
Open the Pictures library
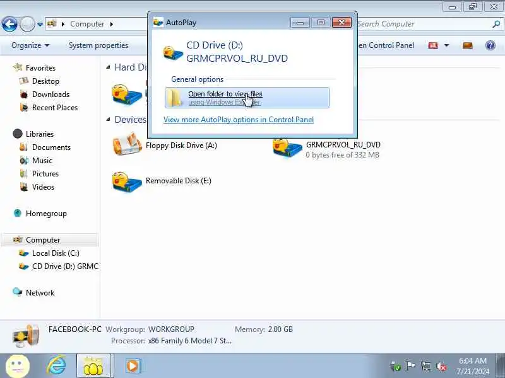pyautogui.click(x=45, y=174)
